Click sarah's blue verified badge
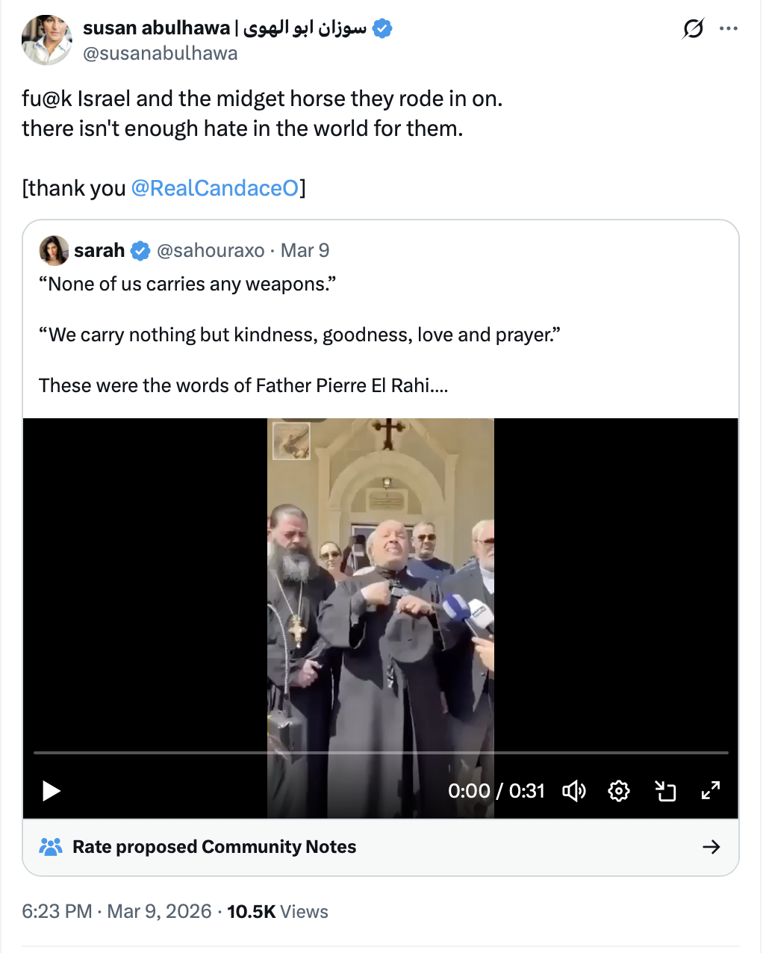This screenshot has width=766, height=953. click(x=141, y=251)
